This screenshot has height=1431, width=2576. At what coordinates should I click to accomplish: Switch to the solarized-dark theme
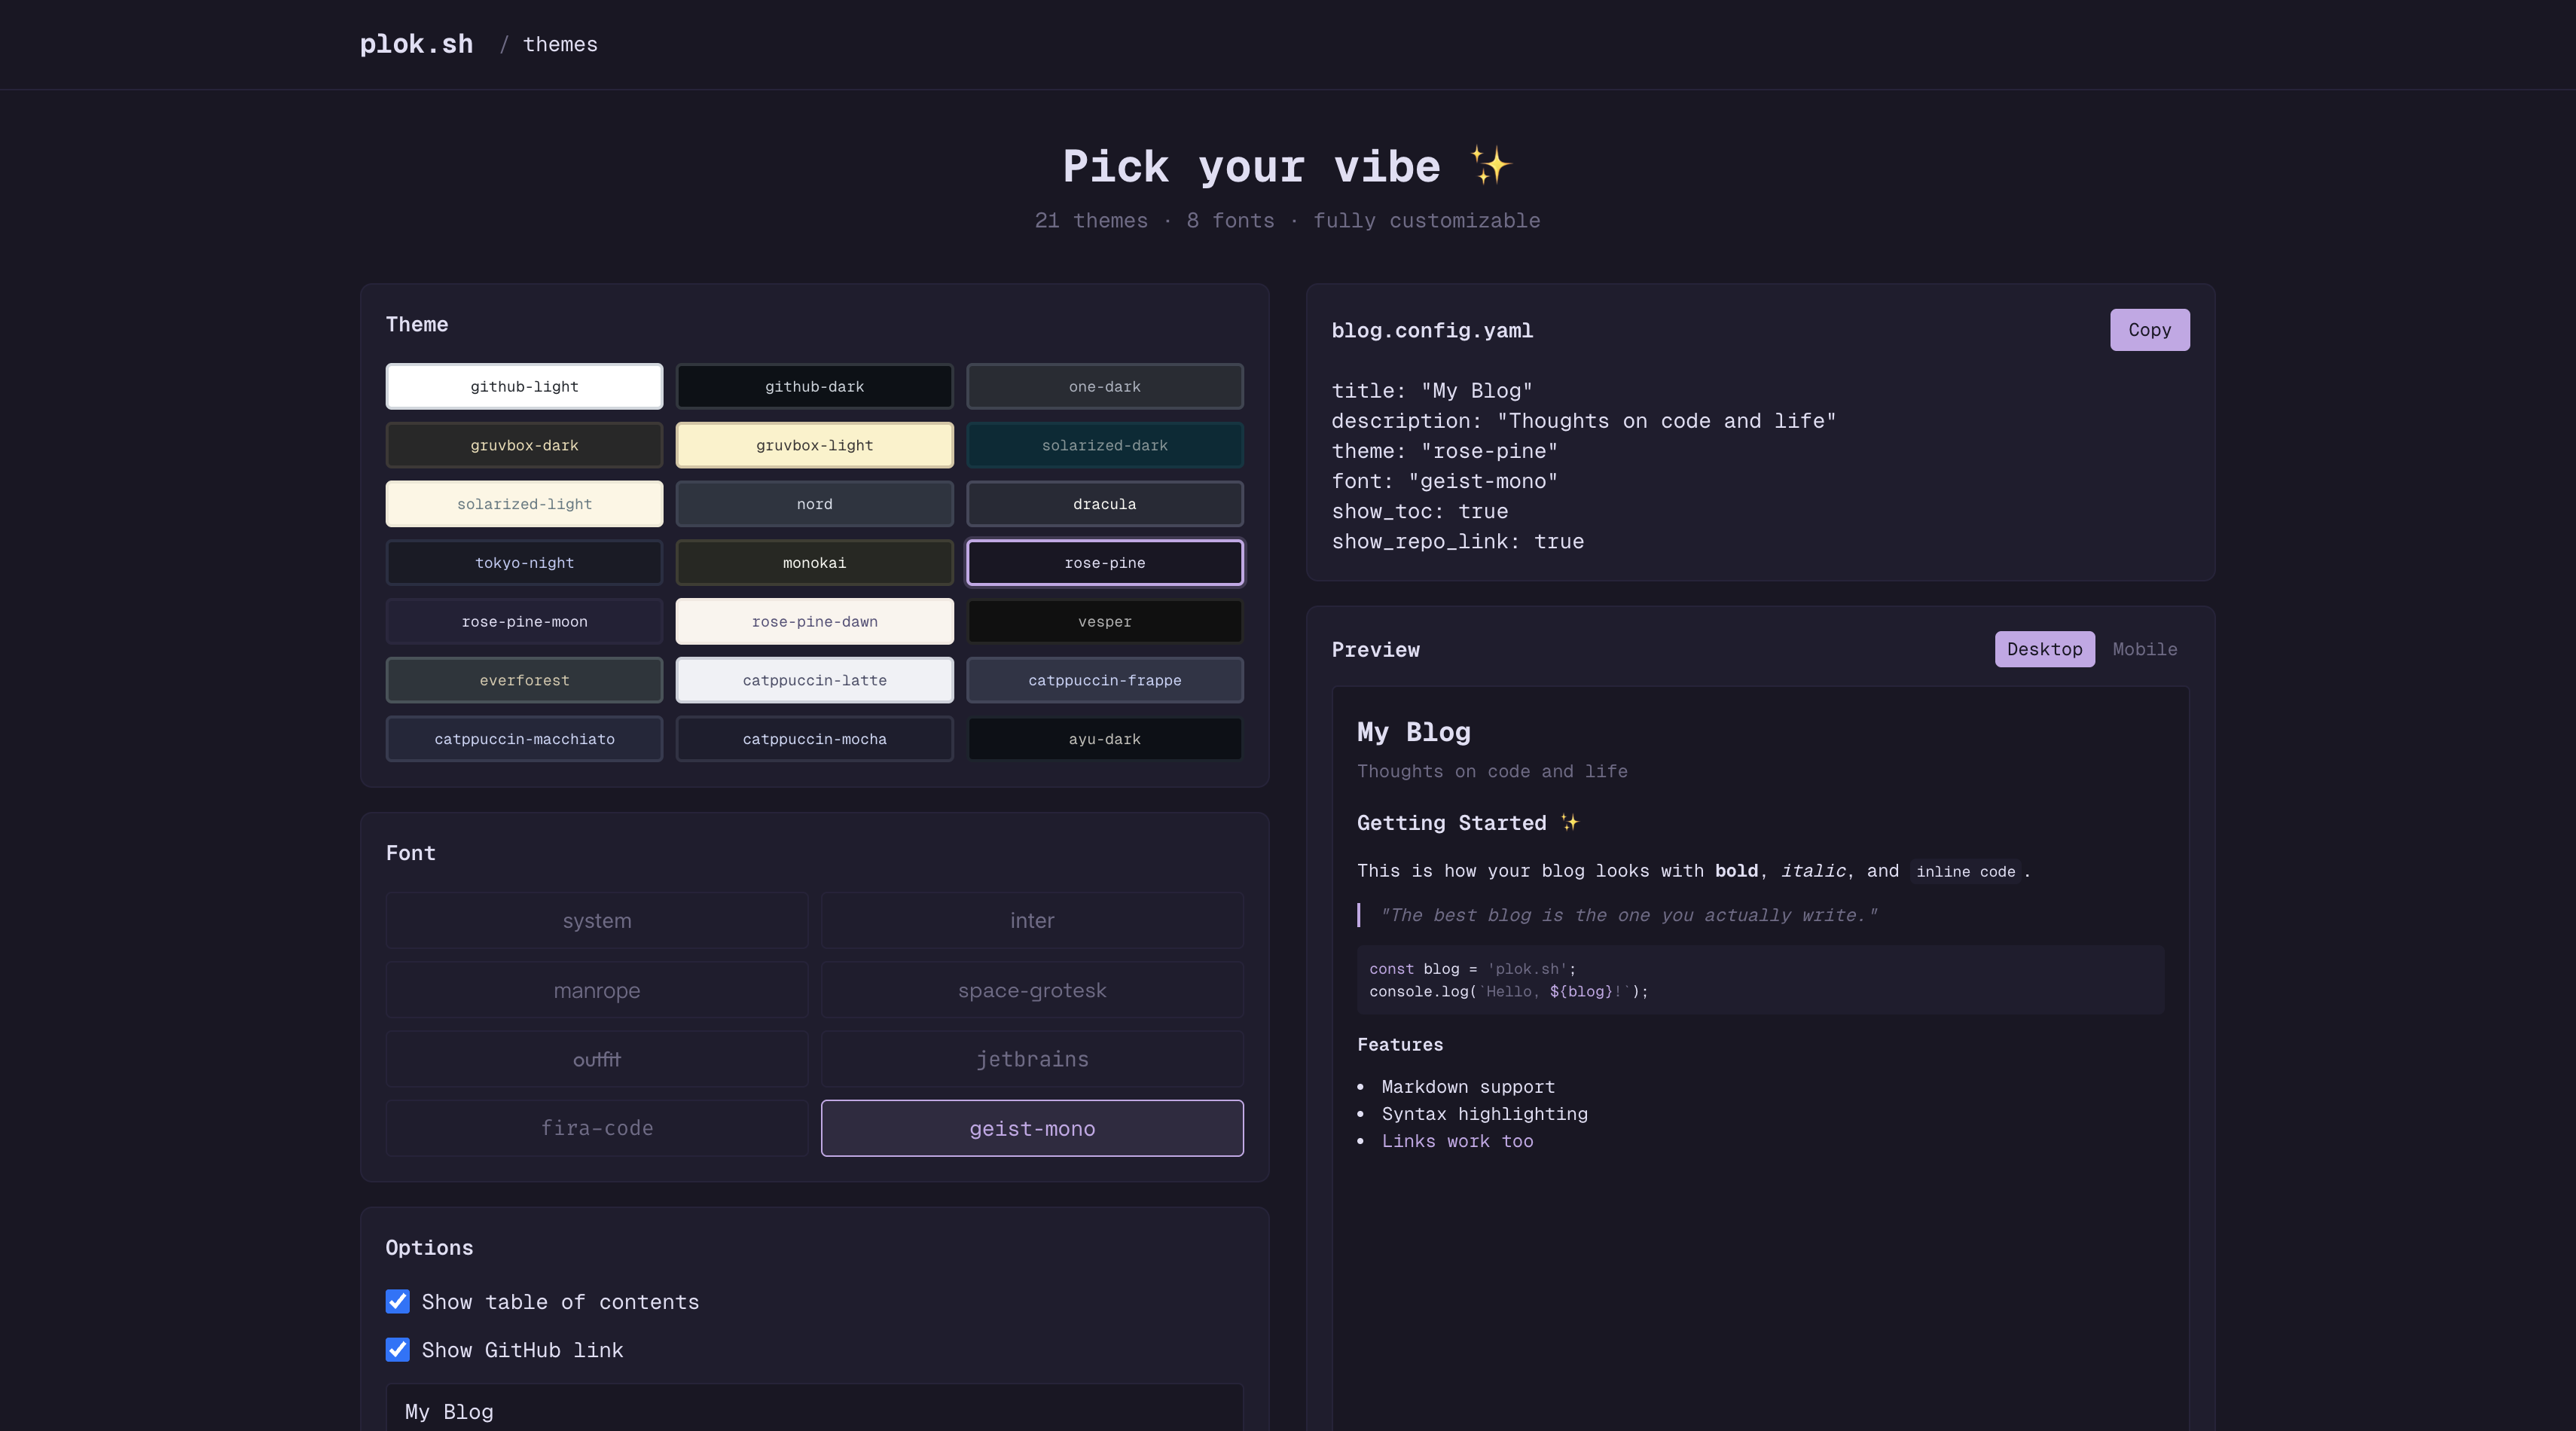click(1104, 444)
